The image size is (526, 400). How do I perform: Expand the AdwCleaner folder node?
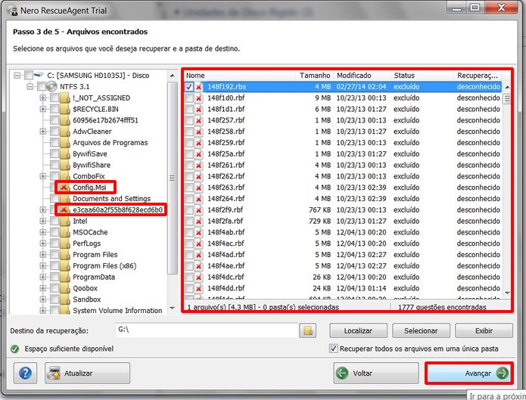pos(43,132)
